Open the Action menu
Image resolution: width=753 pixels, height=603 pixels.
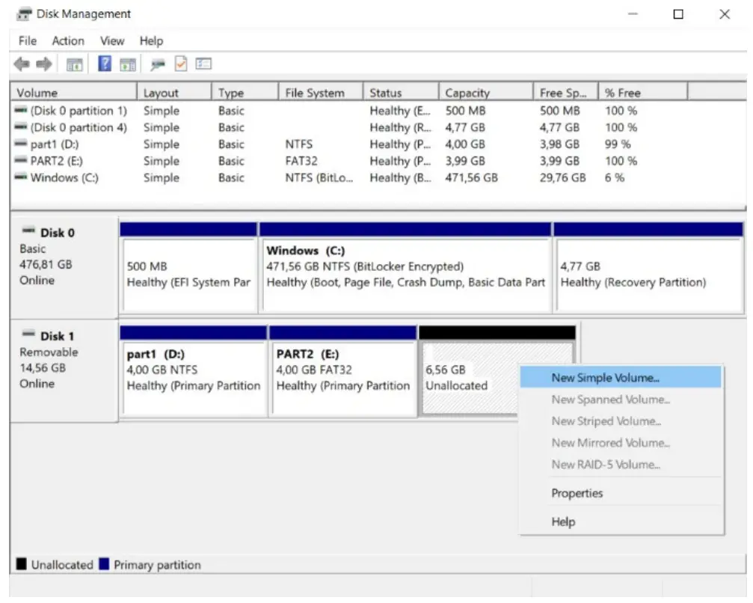(x=68, y=41)
